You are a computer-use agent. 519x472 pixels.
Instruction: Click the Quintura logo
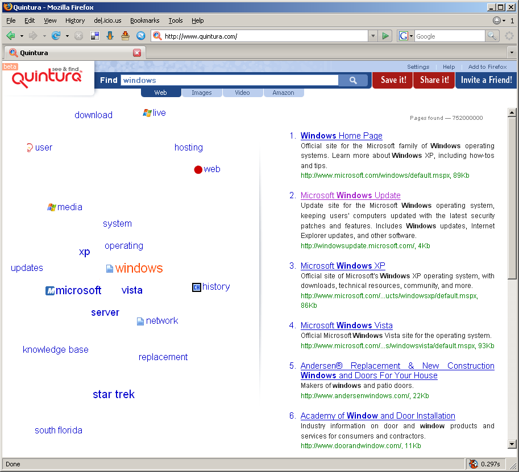pos(47,77)
